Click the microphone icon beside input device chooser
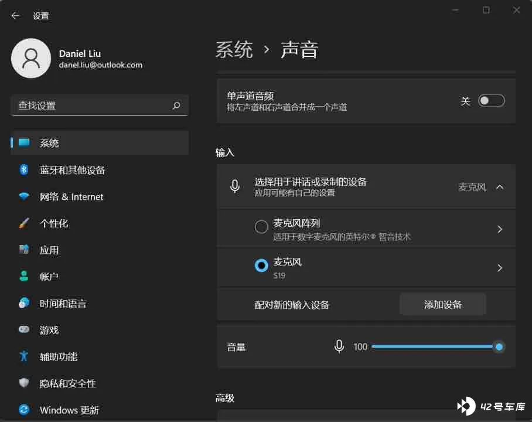 235,186
